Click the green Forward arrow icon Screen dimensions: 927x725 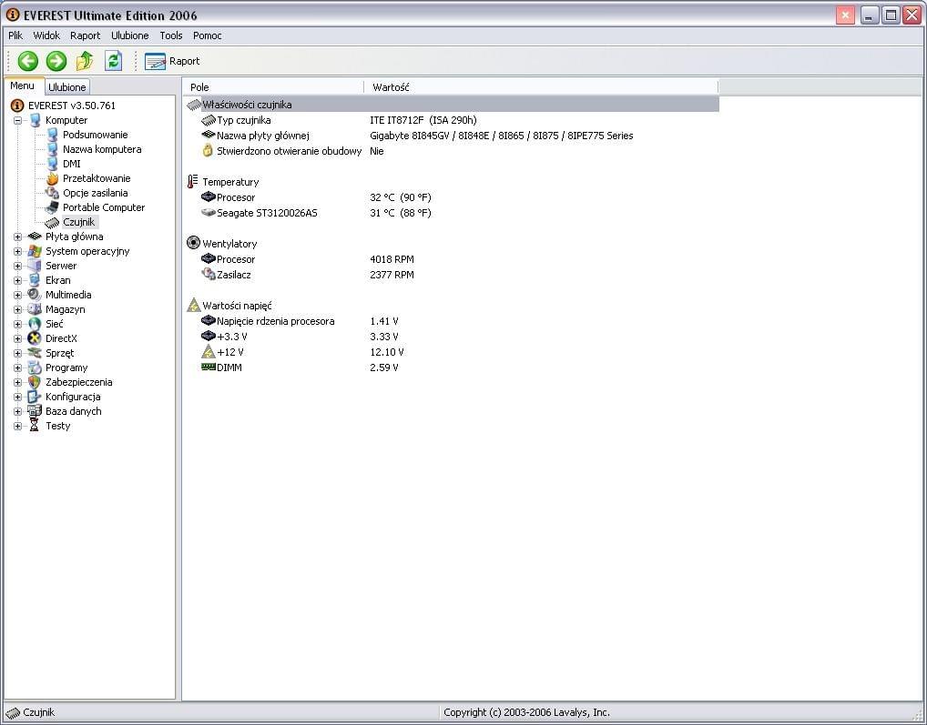[x=56, y=61]
